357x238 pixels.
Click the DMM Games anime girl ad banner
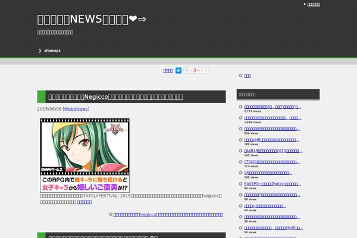point(85,155)
